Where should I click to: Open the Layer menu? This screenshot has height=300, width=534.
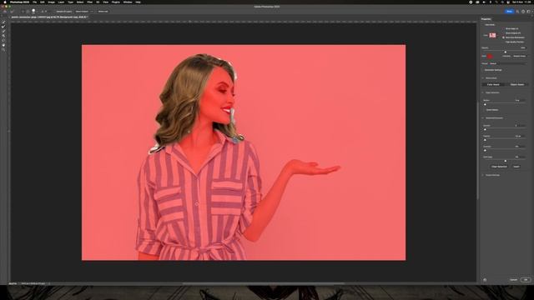coord(61,2)
